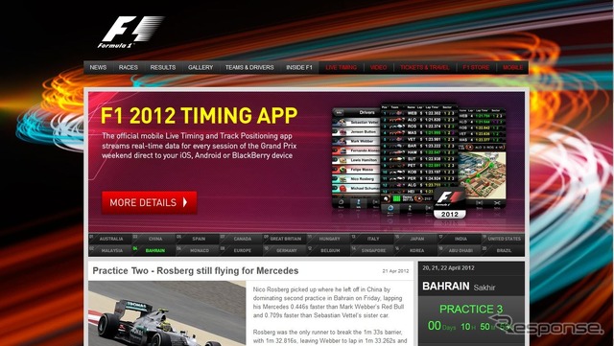This screenshot has height=346, width=614.
Task: Visit the F1 STORE
Action: 476,67
